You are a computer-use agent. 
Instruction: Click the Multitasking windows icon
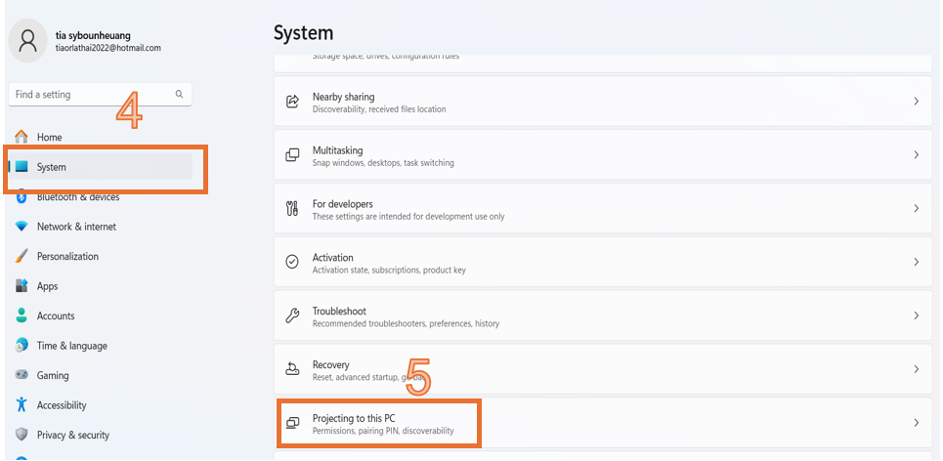pos(292,156)
